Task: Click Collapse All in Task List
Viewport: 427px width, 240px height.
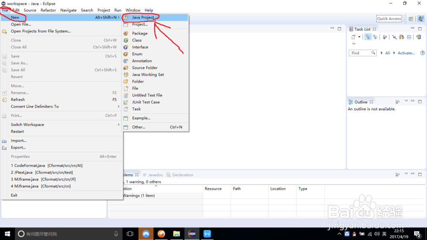Action: 409,37
